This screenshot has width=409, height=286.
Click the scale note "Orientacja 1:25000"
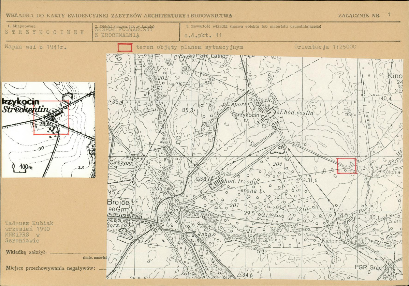(325, 47)
